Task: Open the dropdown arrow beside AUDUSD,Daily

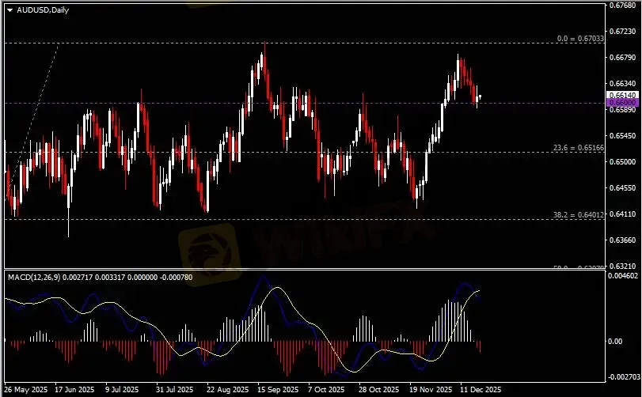Action: pyautogui.click(x=9, y=9)
